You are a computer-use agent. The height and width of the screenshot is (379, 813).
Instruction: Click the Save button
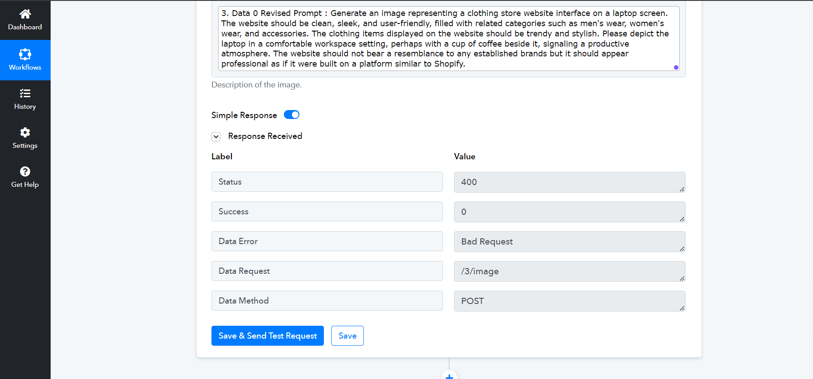coord(347,336)
